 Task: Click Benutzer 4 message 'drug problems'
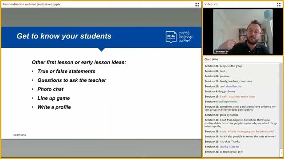(220, 91)
